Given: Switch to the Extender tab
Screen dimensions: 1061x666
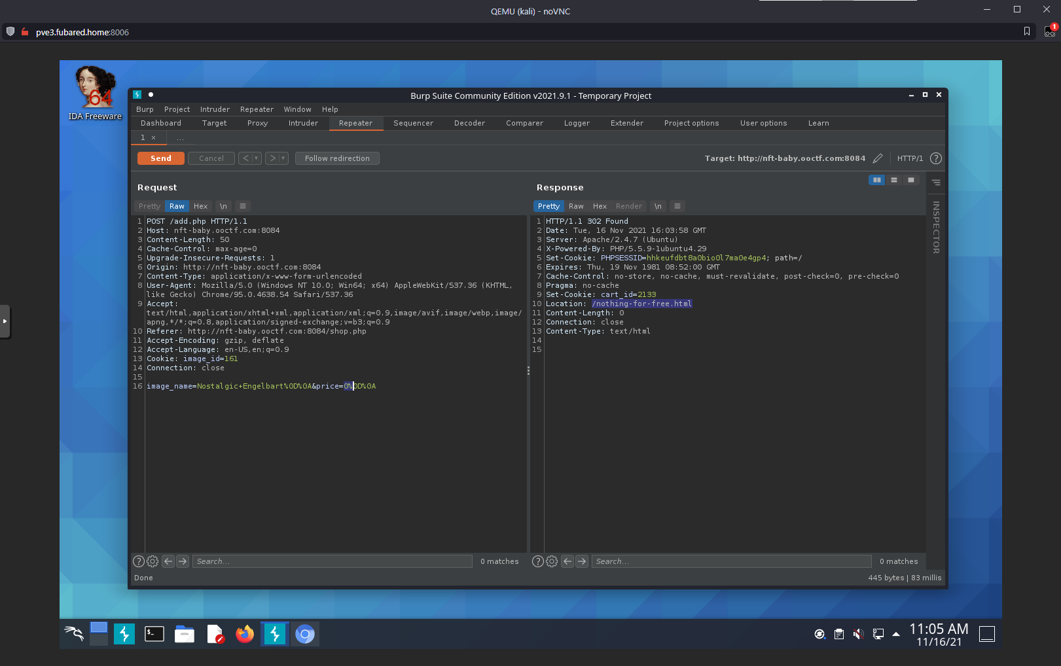Looking at the screenshot, I should click(x=626, y=123).
